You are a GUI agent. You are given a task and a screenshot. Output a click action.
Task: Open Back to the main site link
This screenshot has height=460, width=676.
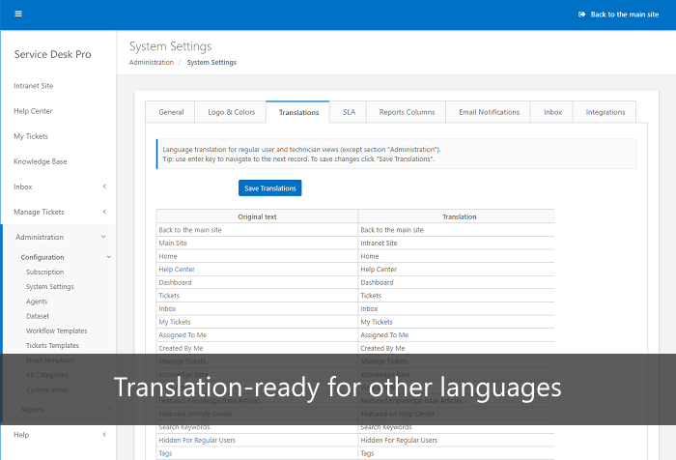click(624, 14)
